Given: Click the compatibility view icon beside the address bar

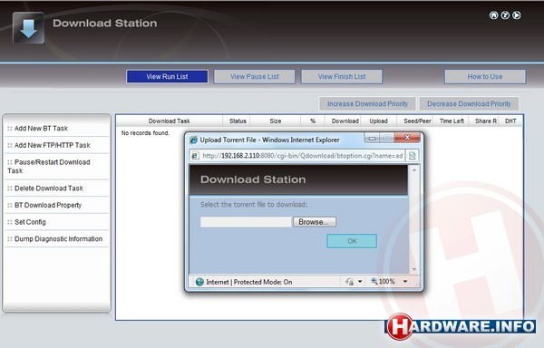Looking at the screenshot, I should click(413, 156).
